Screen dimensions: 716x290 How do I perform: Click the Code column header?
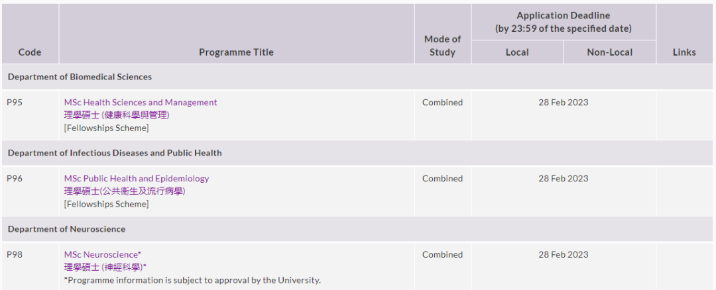click(30, 52)
